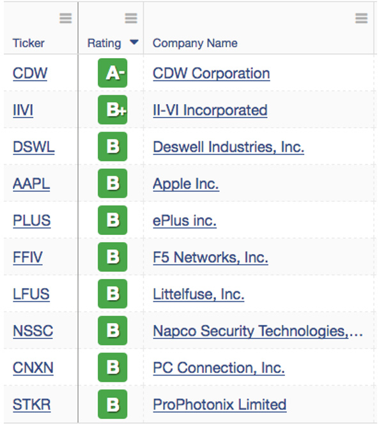379x424 pixels.
Task: Open the Ticker column menu icon
Action: click(x=66, y=19)
